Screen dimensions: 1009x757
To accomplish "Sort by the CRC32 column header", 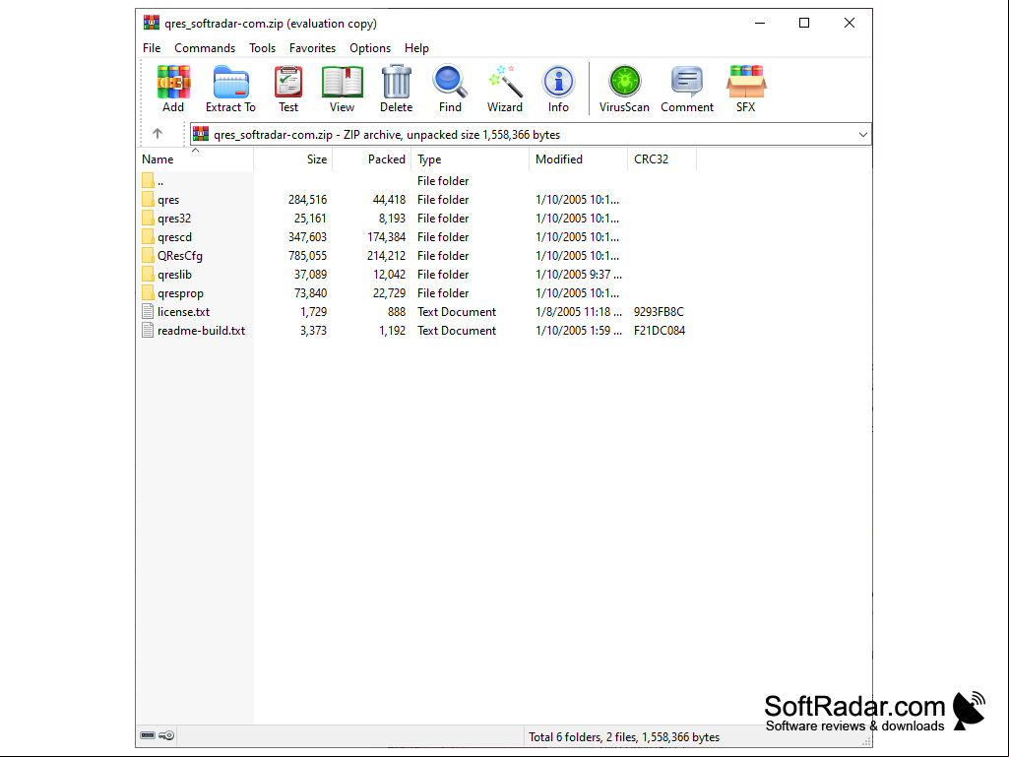I will [x=662, y=159].
